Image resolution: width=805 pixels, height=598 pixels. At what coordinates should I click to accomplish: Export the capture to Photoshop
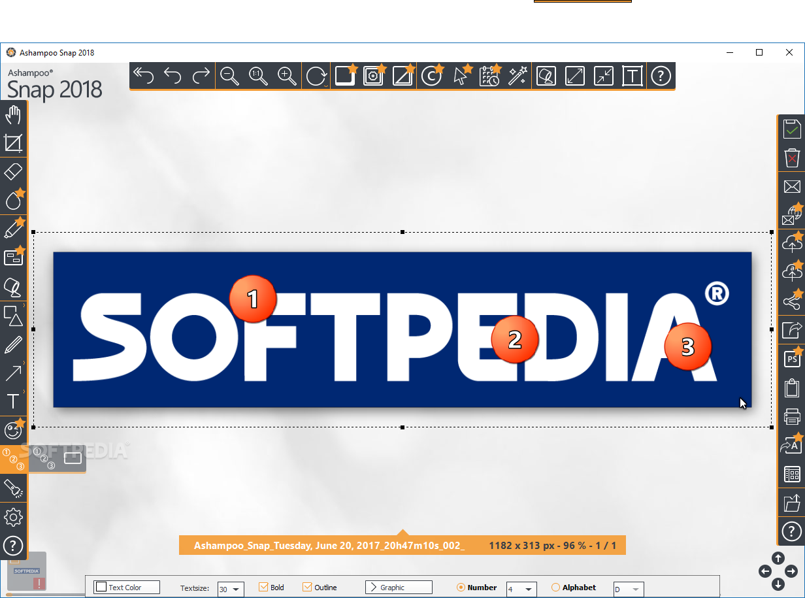click(792, 359)
